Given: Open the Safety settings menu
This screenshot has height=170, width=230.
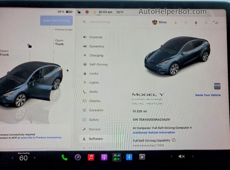Looking at the screenshot, I should pyautogui.click(x=91, y=120).
